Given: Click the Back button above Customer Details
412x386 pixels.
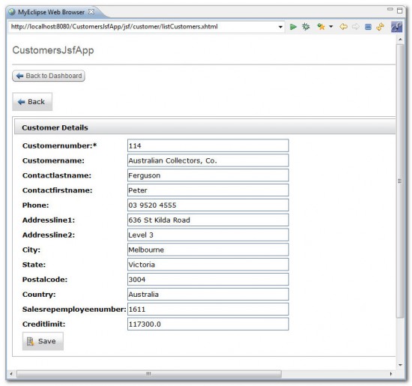Looking at the screenshot, I should click(x=32, y=101).
